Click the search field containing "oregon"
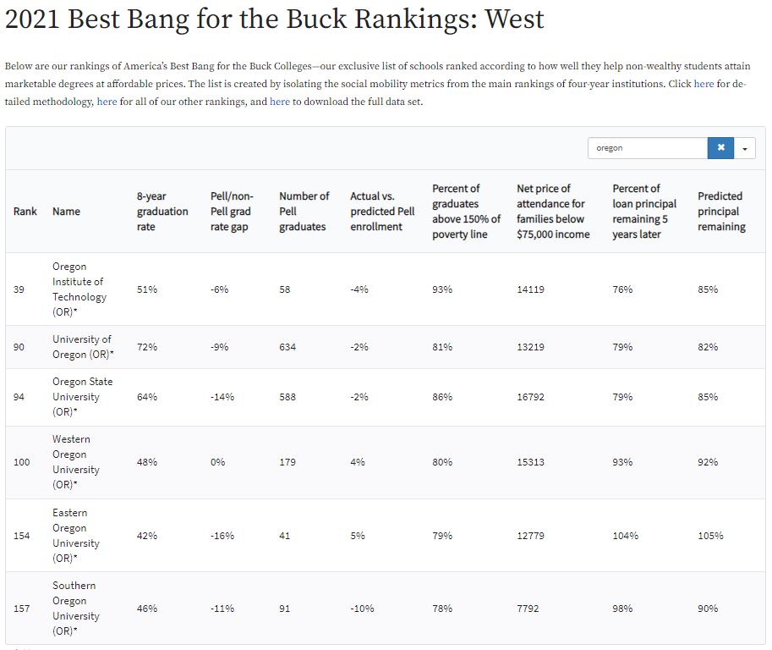772x650 pixels. [x=648, y=148]
